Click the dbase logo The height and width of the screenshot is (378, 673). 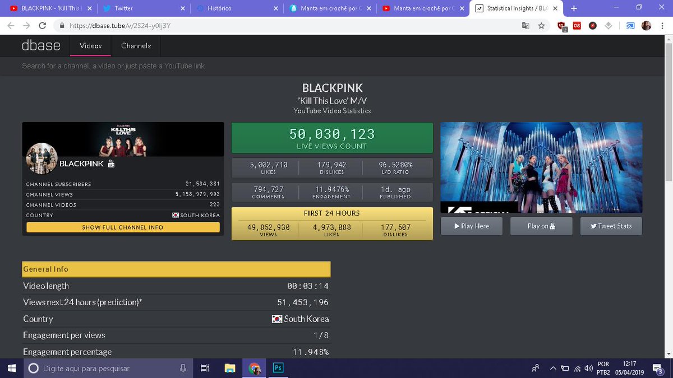(x=41, y=46)
